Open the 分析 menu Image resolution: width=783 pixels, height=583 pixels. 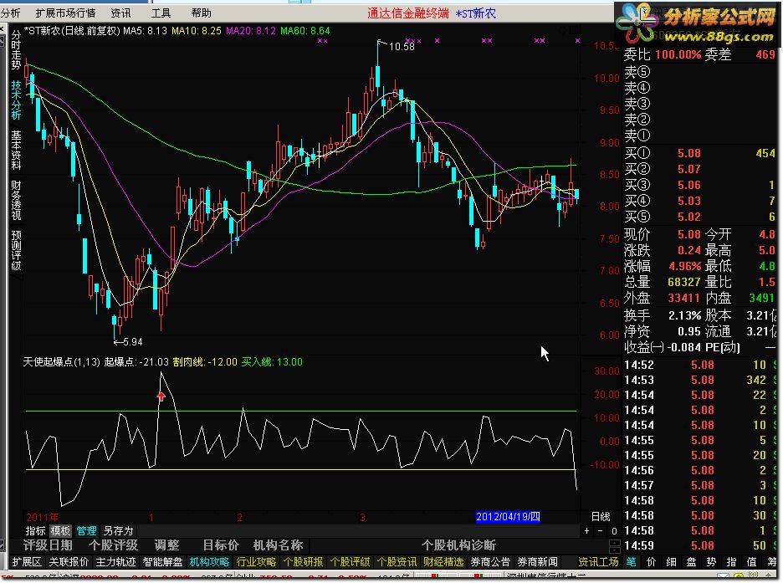(11, 13)
